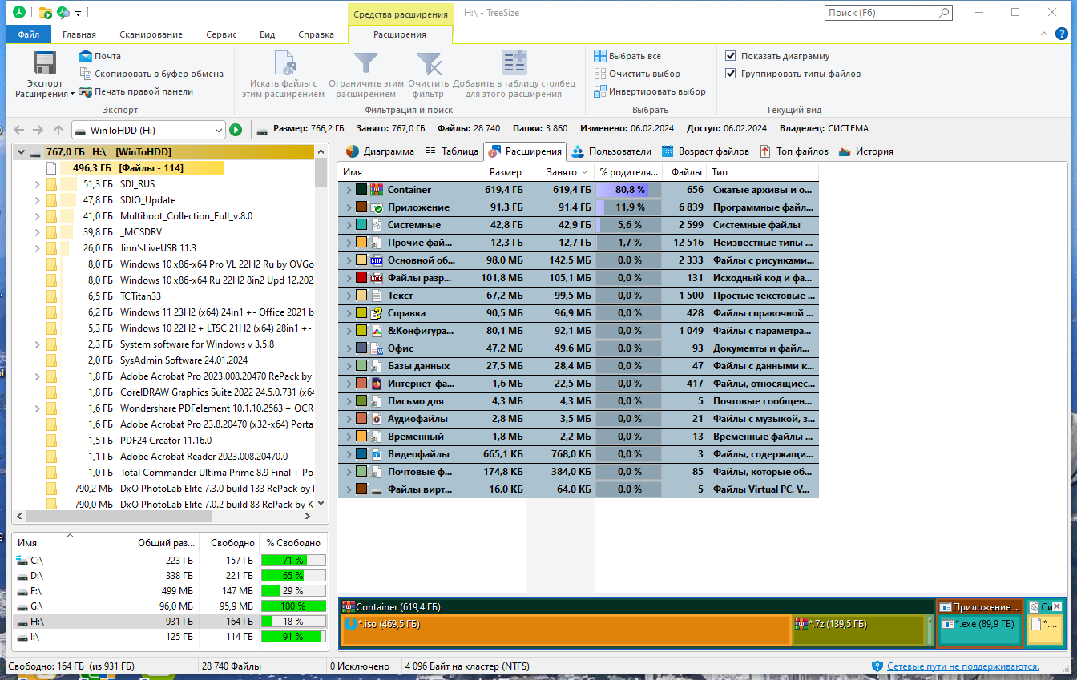
Task: Click Печать правой панели printer icon
Action: [x=86, y=91]
